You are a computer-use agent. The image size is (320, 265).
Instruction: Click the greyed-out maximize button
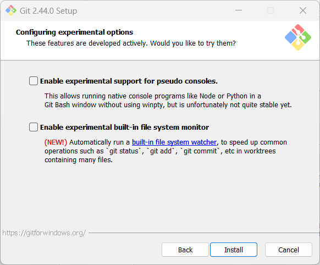tap(271, 10)
